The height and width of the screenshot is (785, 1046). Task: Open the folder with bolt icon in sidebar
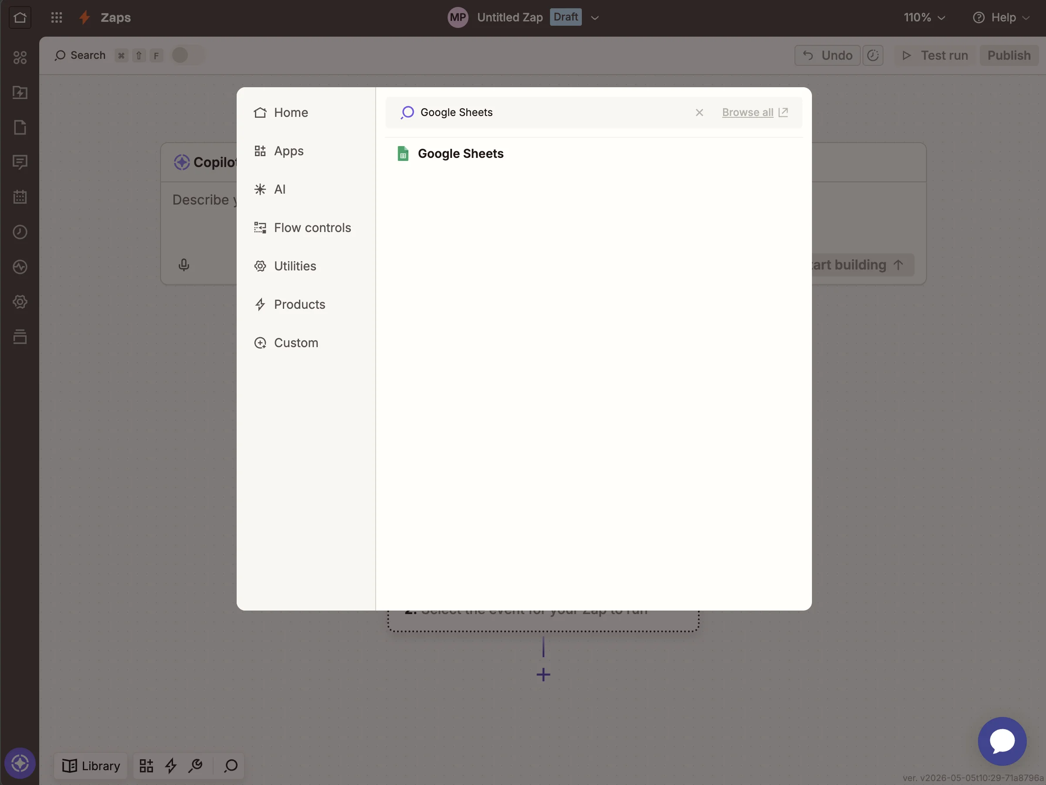[x=20, y=92]
